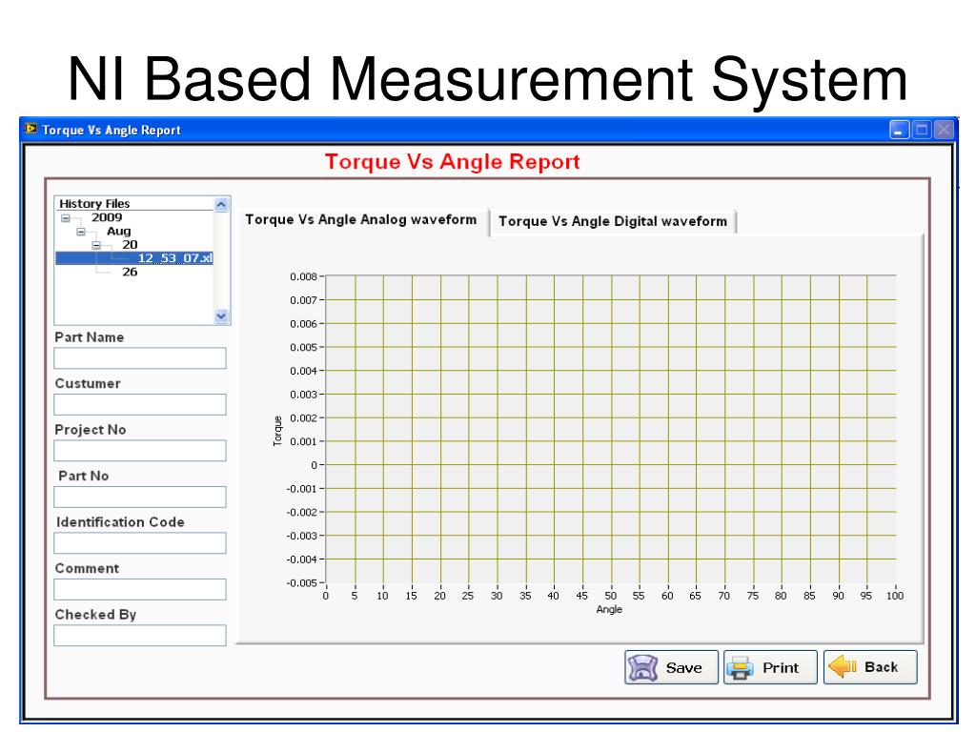Minimize the Torque Vs Angle Report window
The width and height of the screenshot is (976, 732).
coord(899,130)
